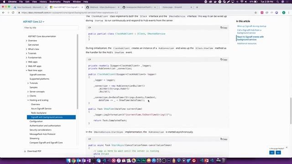Viewport: 292px width, 164px height.
Task: Open Finder from the dock
Action: coord(68,160)
